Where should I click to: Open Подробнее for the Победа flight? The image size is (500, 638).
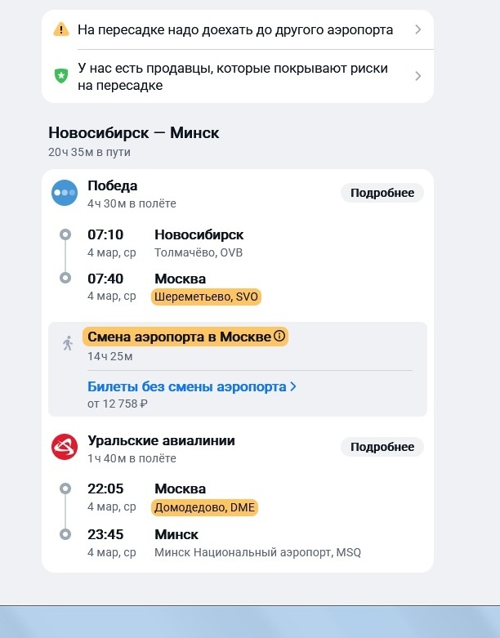(x=382, y=193)
